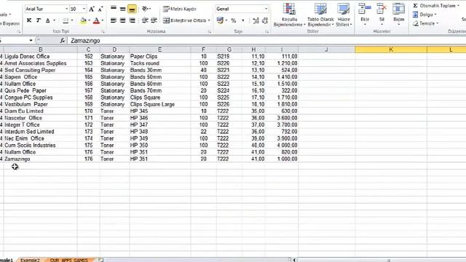The width and height of the screenshot is (466, 262).
Task: Open Yazı Tipi group dialog launcher
Action: (103, 31)
